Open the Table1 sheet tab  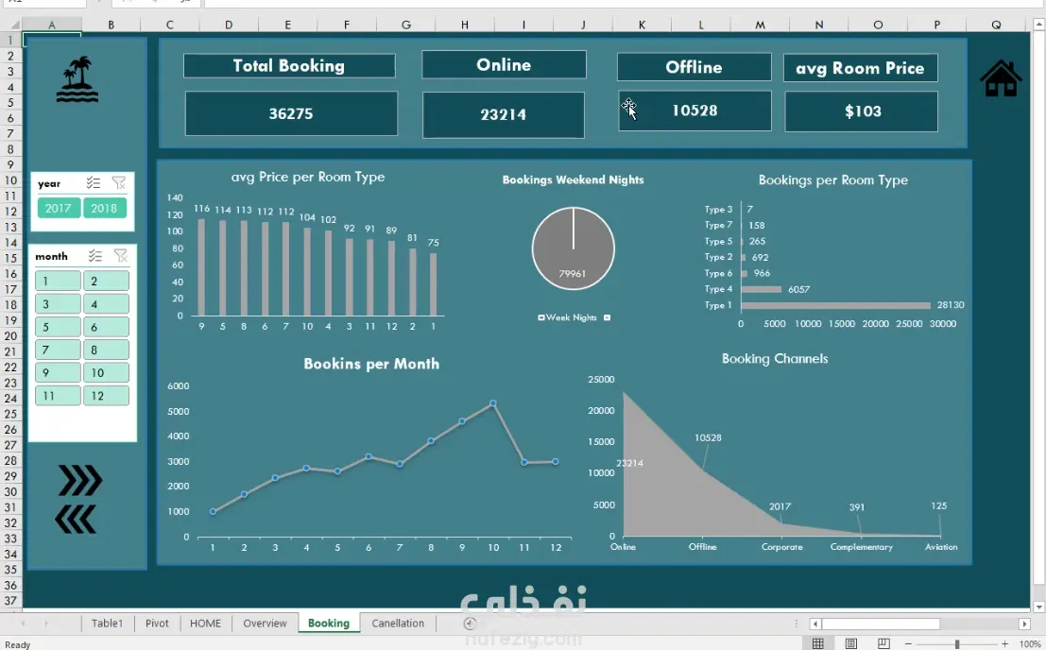click(x=107, y=624)
